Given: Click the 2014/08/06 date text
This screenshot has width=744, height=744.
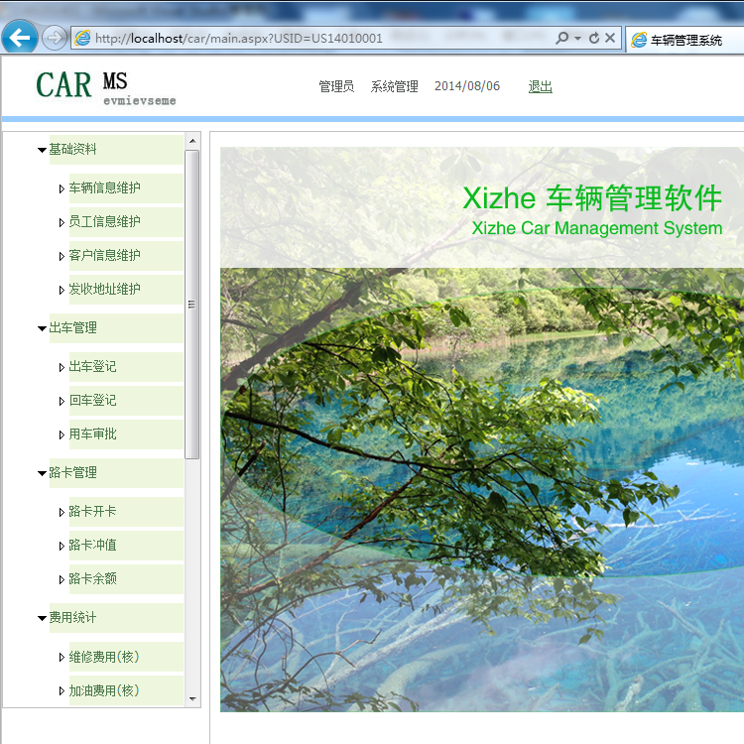Looking at the screenshot, I should pos(467,86).
